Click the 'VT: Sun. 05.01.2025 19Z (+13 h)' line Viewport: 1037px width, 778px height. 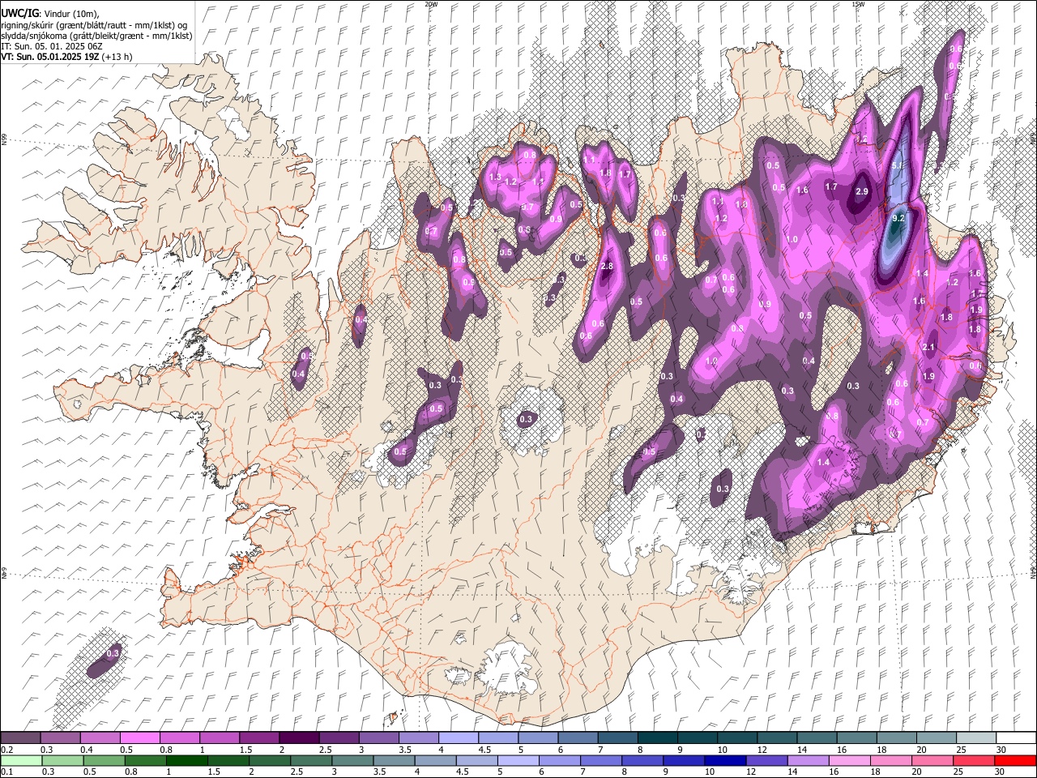tap(66, 57)
